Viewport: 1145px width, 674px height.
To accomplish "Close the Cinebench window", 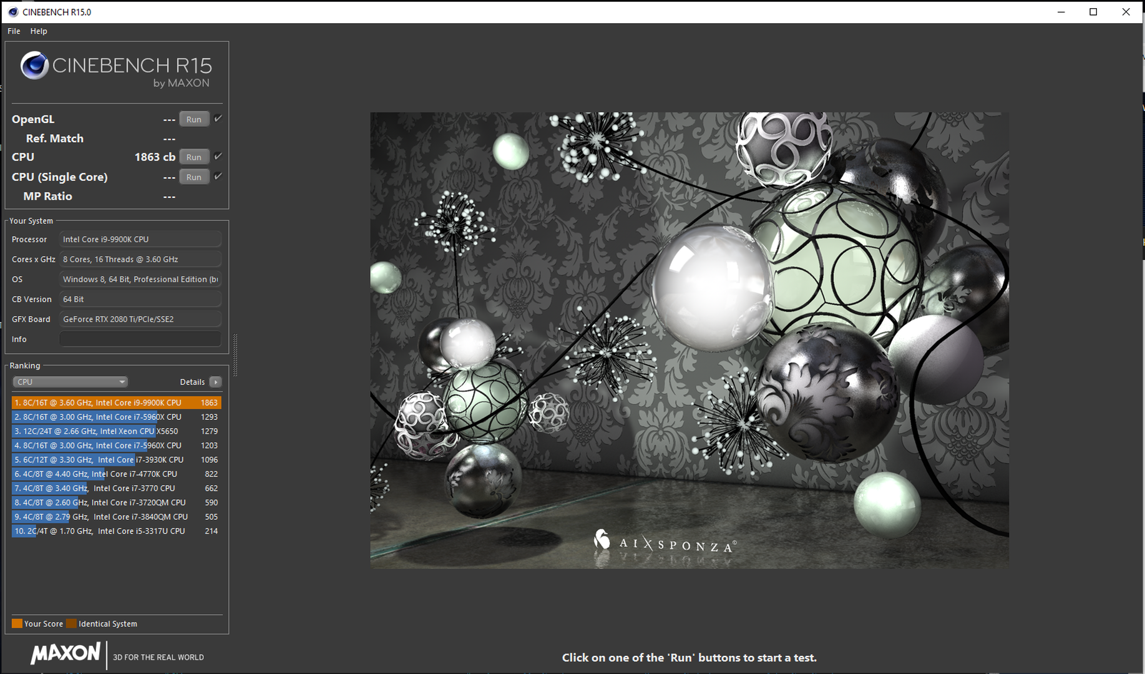I will click(1126, 12).
